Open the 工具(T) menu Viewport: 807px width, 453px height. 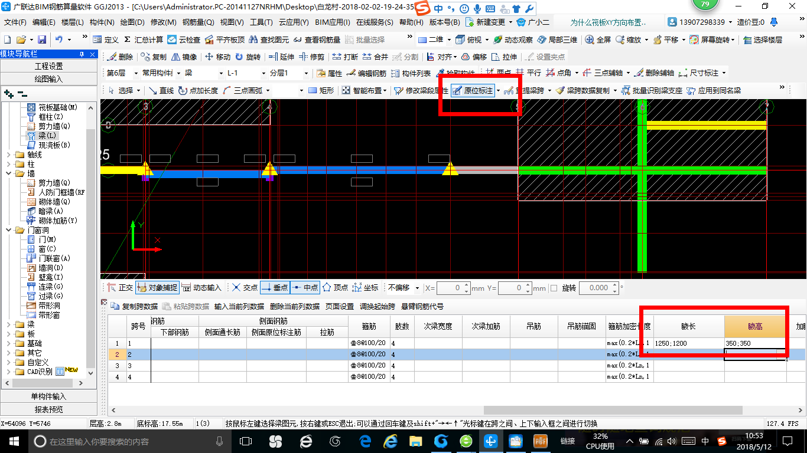[261, 22]
